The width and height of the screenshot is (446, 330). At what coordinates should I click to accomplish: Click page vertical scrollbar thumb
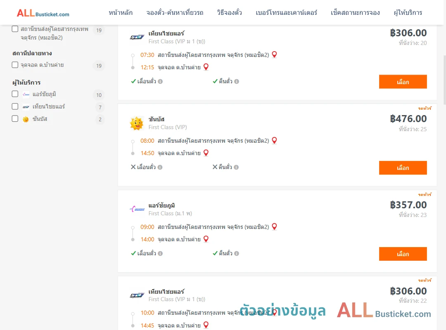[445, 80]
